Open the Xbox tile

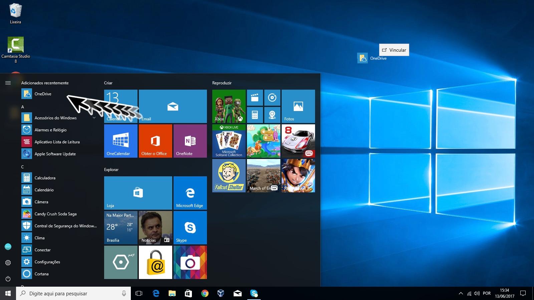coord(229,106)
